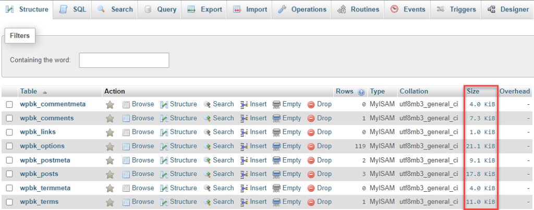Go to the Events tab
534x210 pixels.
pos(408,9)
